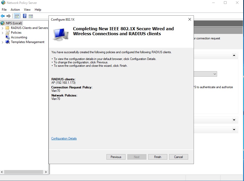Cancel the 802.1X wizard

[178, 157]
